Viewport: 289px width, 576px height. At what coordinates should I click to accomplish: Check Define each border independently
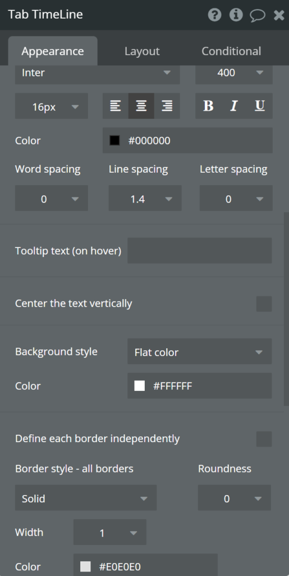[264, 439]
